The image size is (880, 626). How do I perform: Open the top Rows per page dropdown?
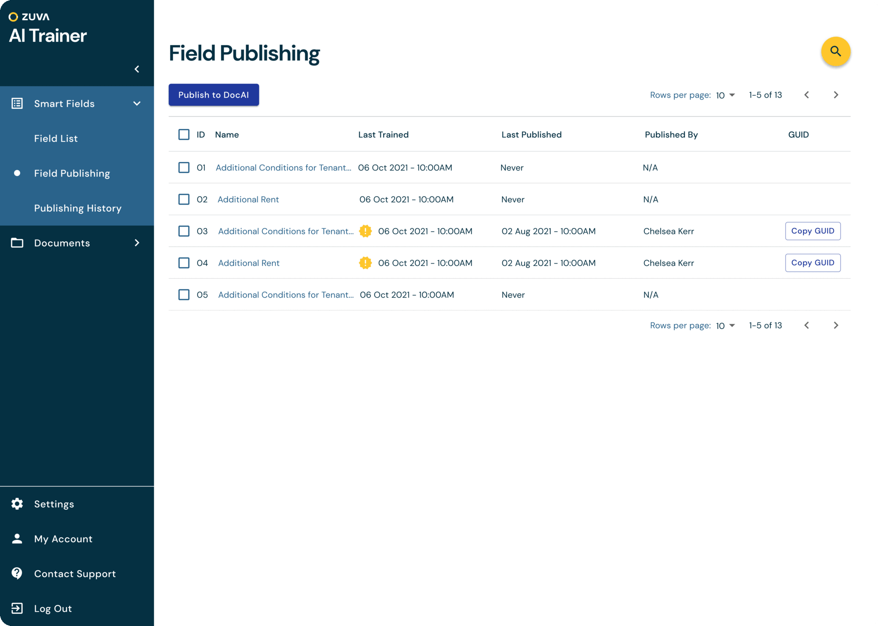pos(726,95)
